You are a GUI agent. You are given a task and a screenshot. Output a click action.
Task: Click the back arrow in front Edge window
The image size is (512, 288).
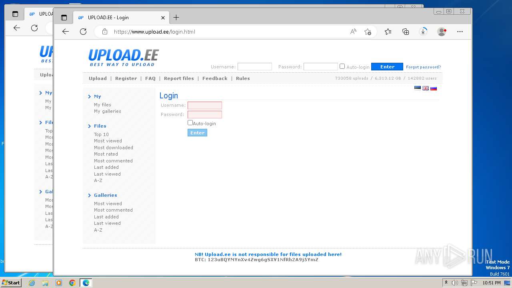coord(66,32)
